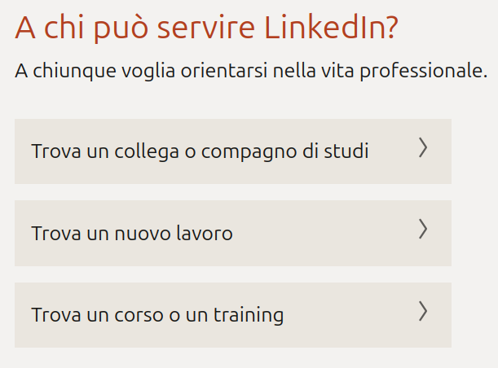Choose the middle option about a new job
The width and height of the screenshot is (498, 368).
point(232,233)
